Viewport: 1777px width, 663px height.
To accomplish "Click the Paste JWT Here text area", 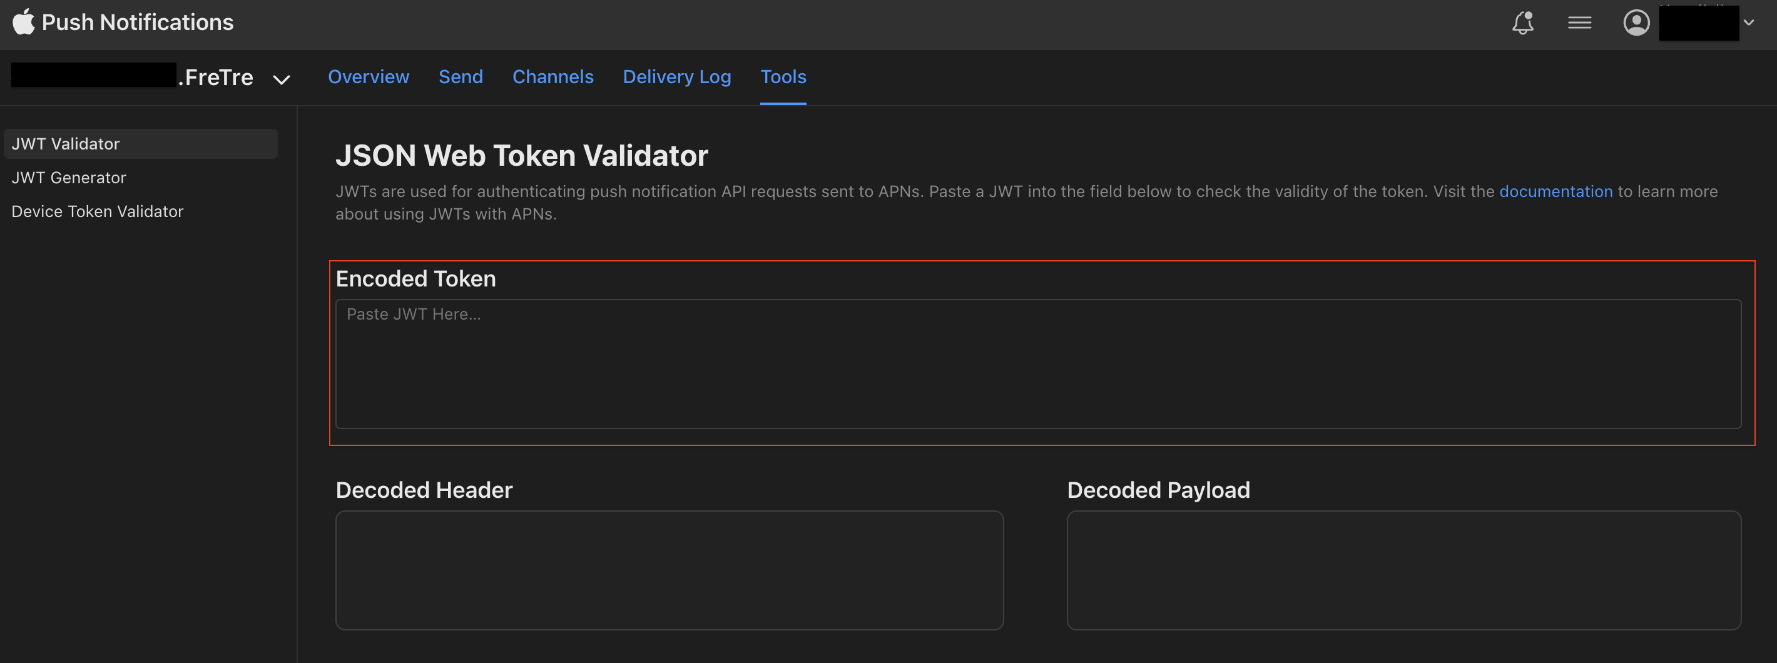I will 1038,363.
